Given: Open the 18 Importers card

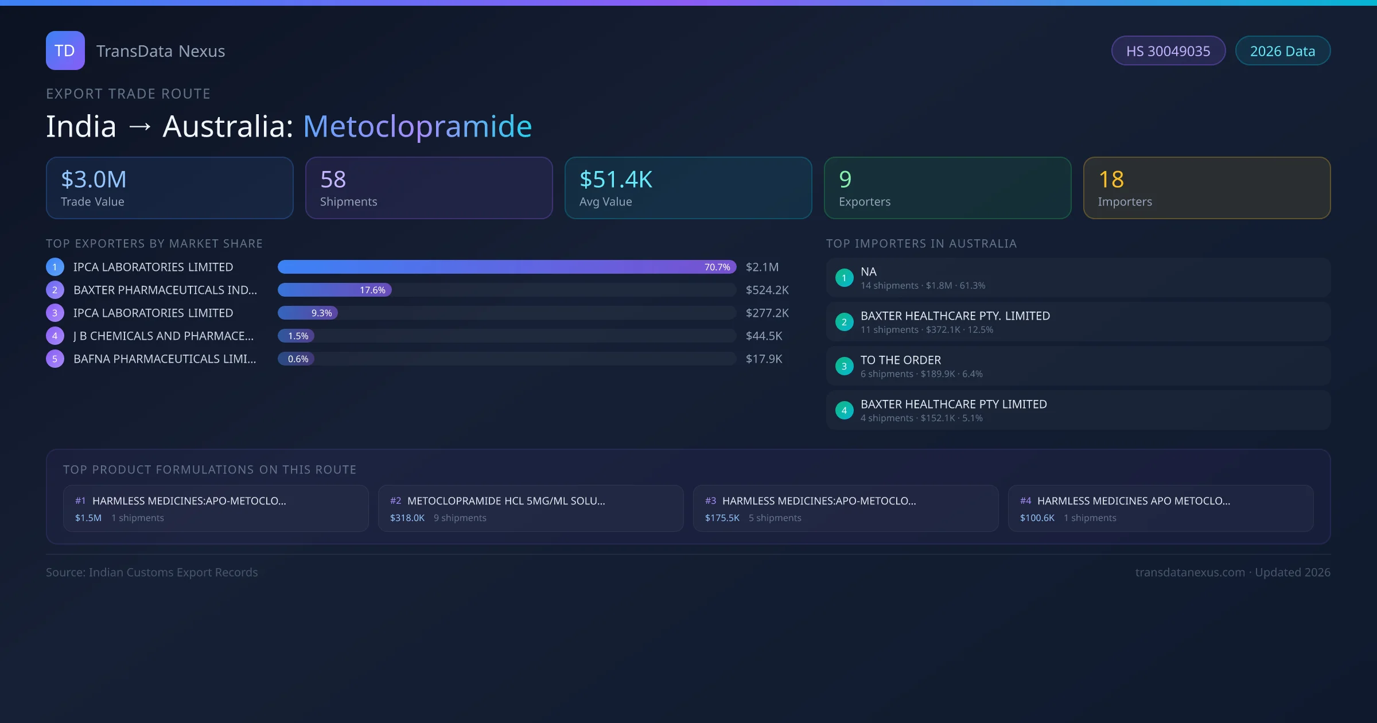Looking at the screenshot, I should click(x=1207, y=188).
